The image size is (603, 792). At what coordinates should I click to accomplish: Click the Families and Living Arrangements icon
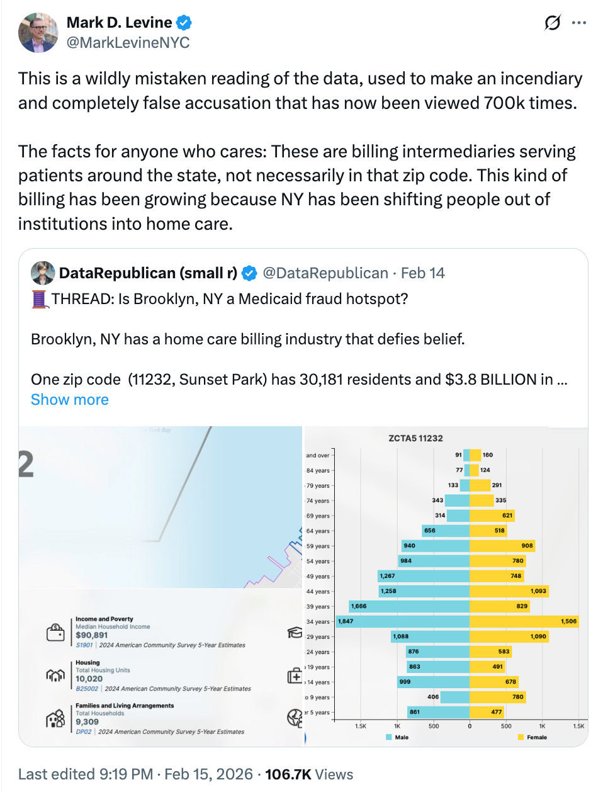tap(55, 718)
